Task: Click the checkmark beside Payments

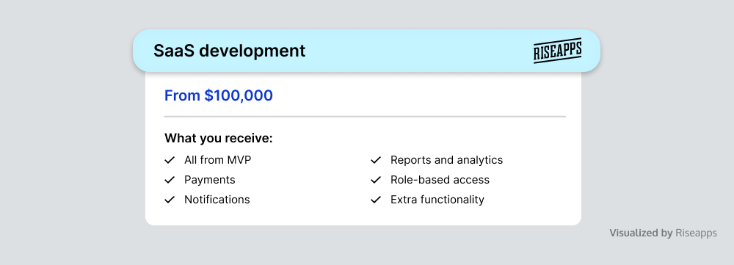Action: click(x=170, y=180)
